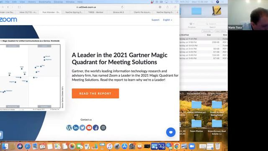Open Numbers chart icon in Dock
The width and height of the screenshot is (268, 151).
(95, 146)
